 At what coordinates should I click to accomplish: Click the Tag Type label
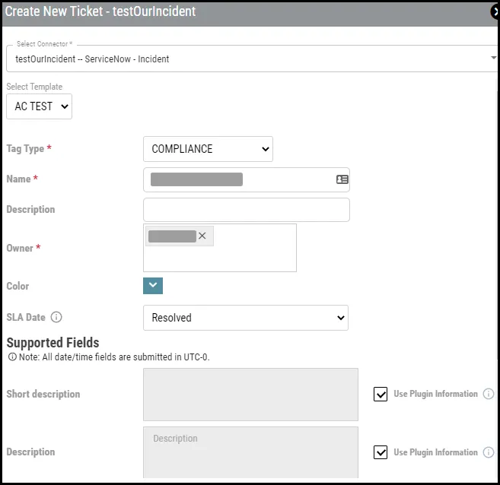pyautogui.click(x=25, y=149)
